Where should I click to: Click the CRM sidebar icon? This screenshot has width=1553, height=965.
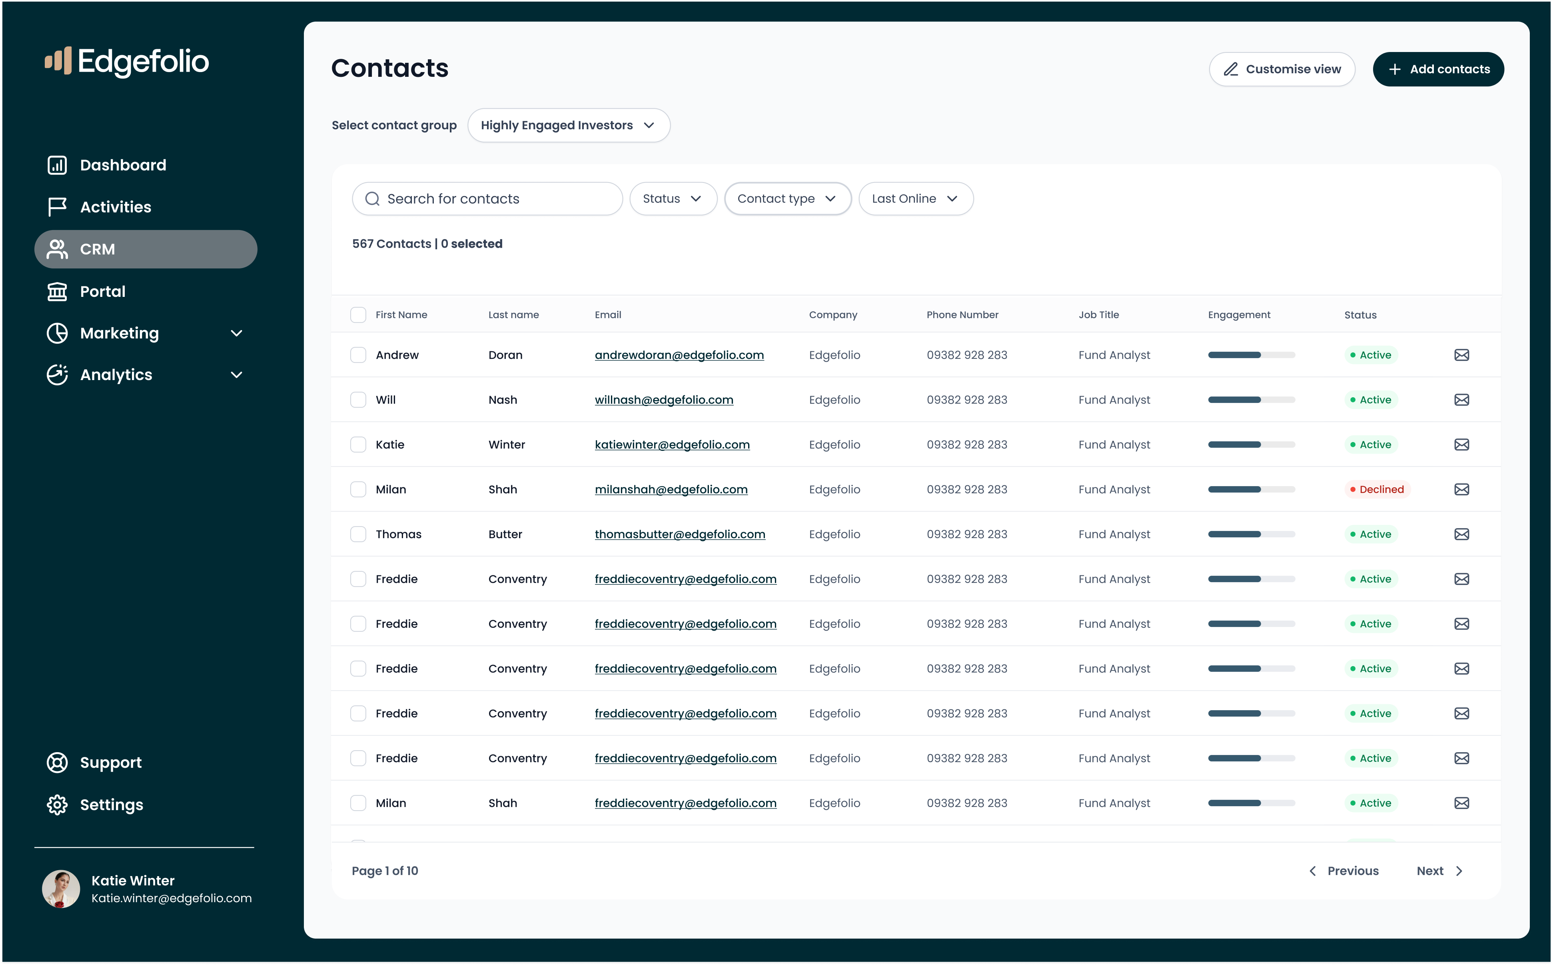coord(57,248)
